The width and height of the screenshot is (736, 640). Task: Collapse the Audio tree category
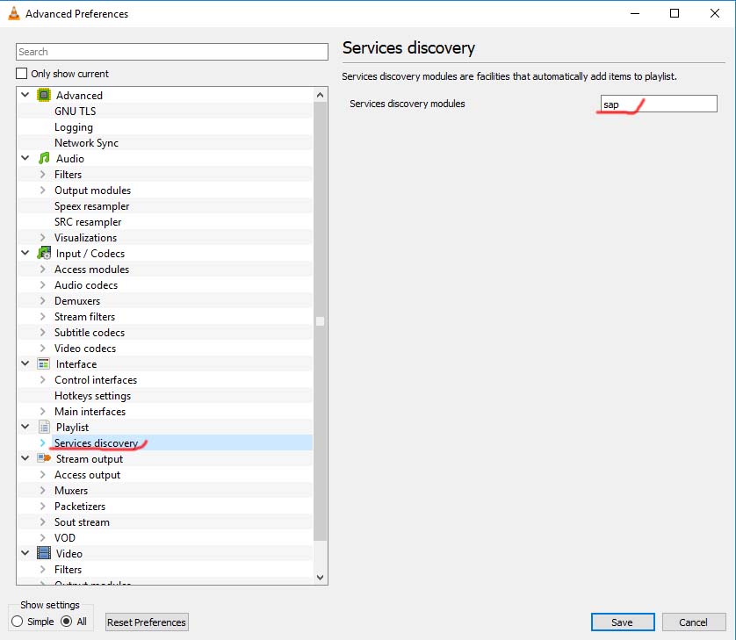[25, 158]
